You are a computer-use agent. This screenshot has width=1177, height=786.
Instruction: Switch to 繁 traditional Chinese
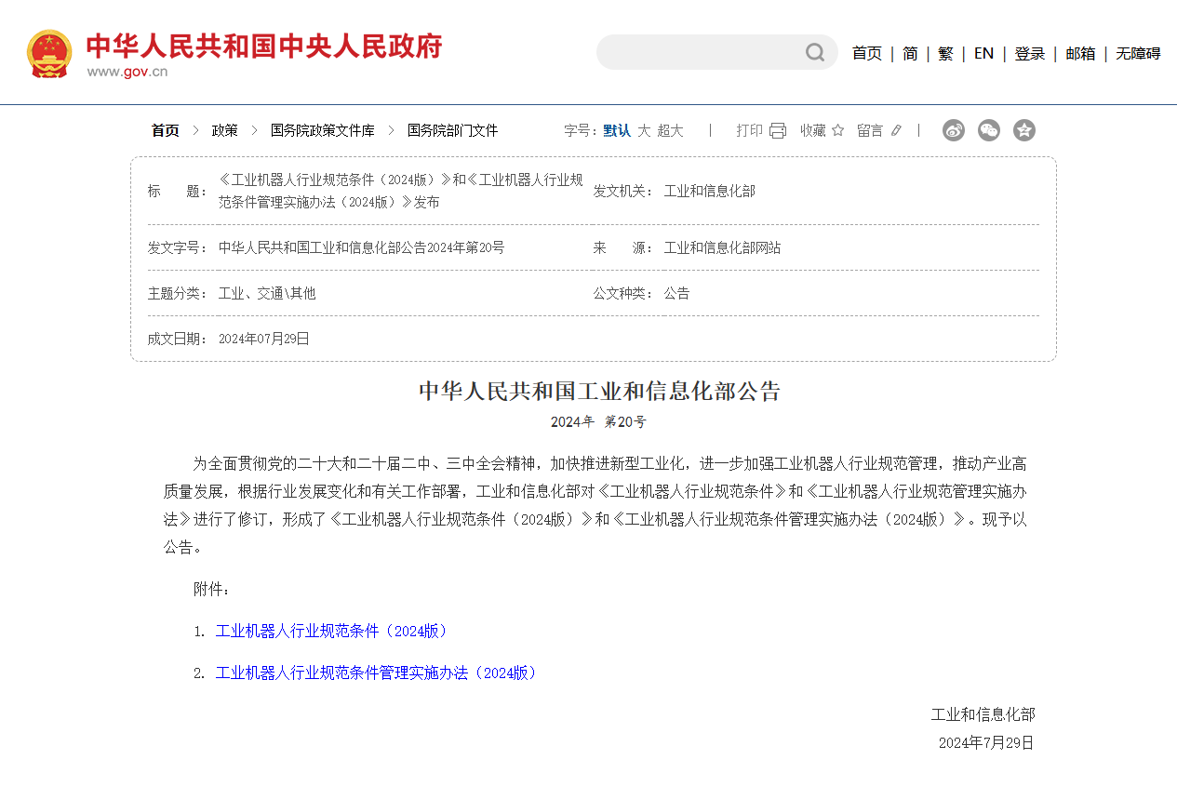(x=945, y=54)
